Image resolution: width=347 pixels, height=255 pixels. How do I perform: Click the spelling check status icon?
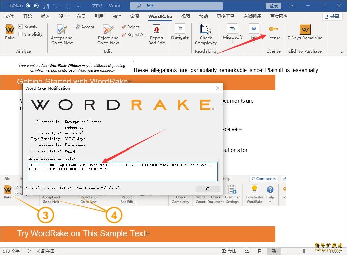(28, 251)
